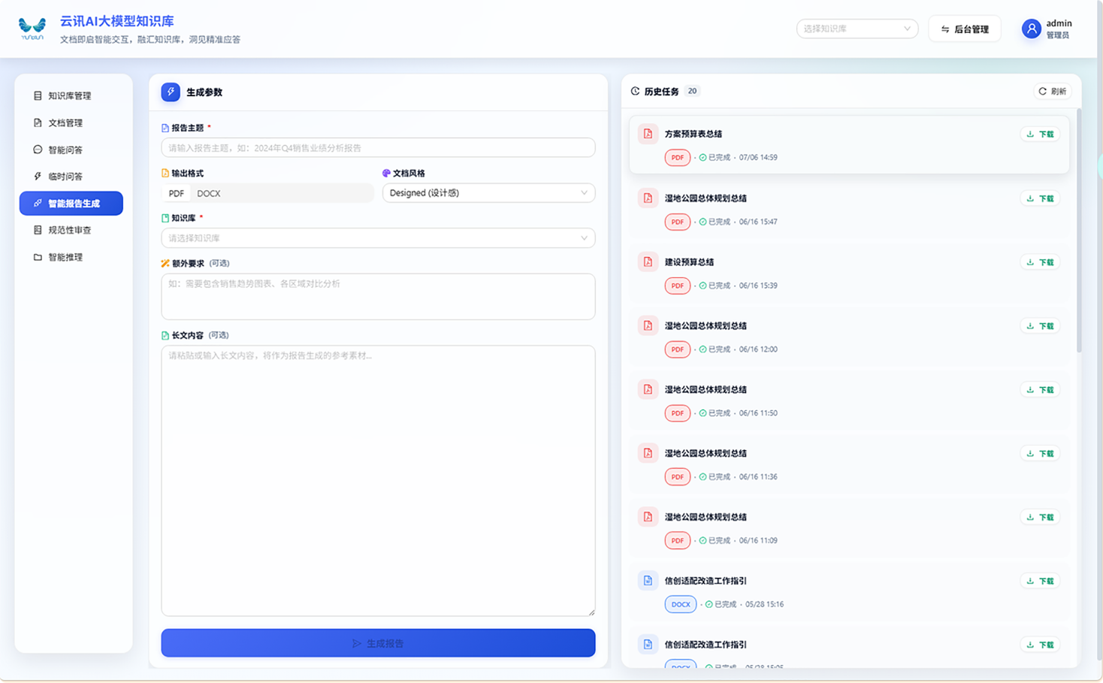Click the PDF file icon of task dated 06/16 11:50
The width and height of the screenshot is (1103, 683).
(648, 389)
